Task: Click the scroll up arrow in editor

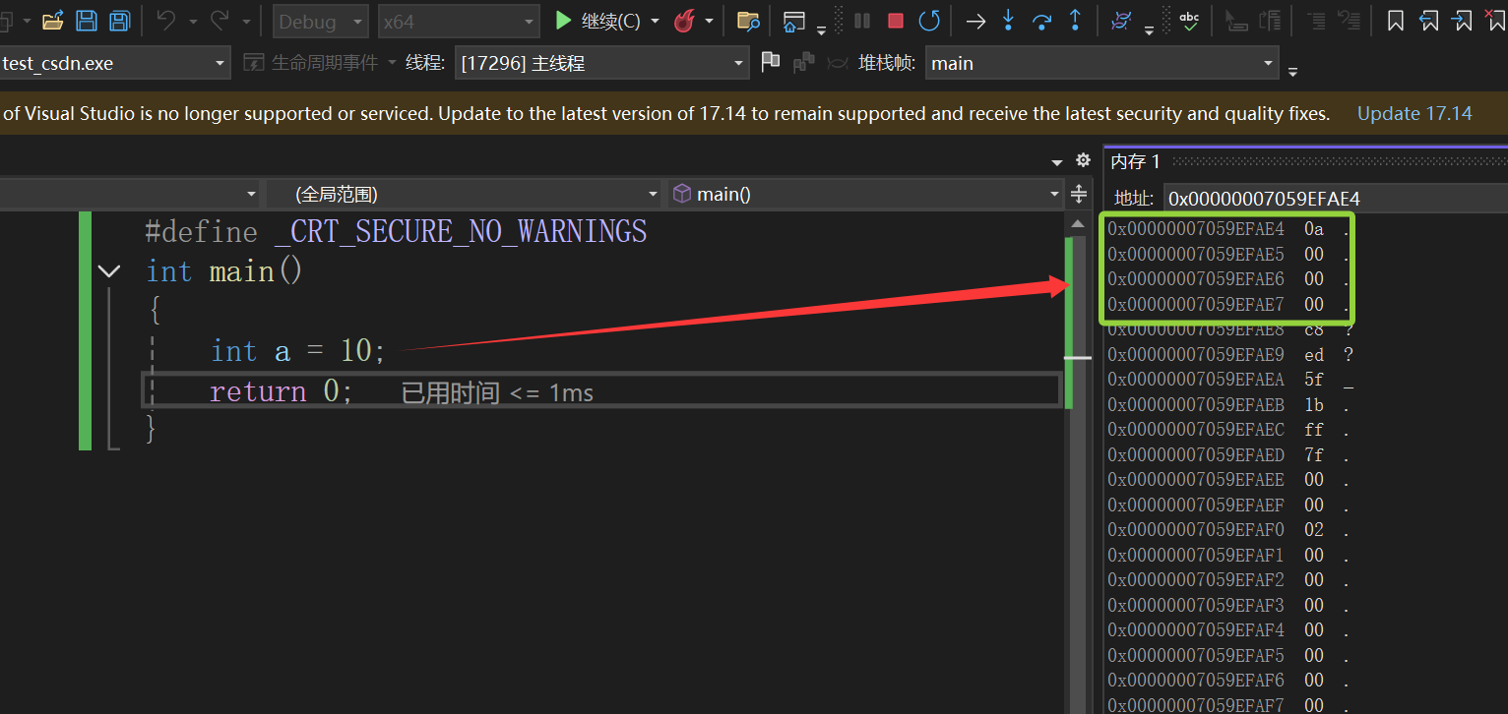Action: click(x=1079, y=223)
